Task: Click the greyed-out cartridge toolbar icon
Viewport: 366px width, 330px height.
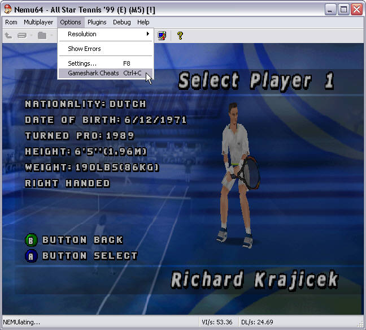Action: tap(22, 36)
